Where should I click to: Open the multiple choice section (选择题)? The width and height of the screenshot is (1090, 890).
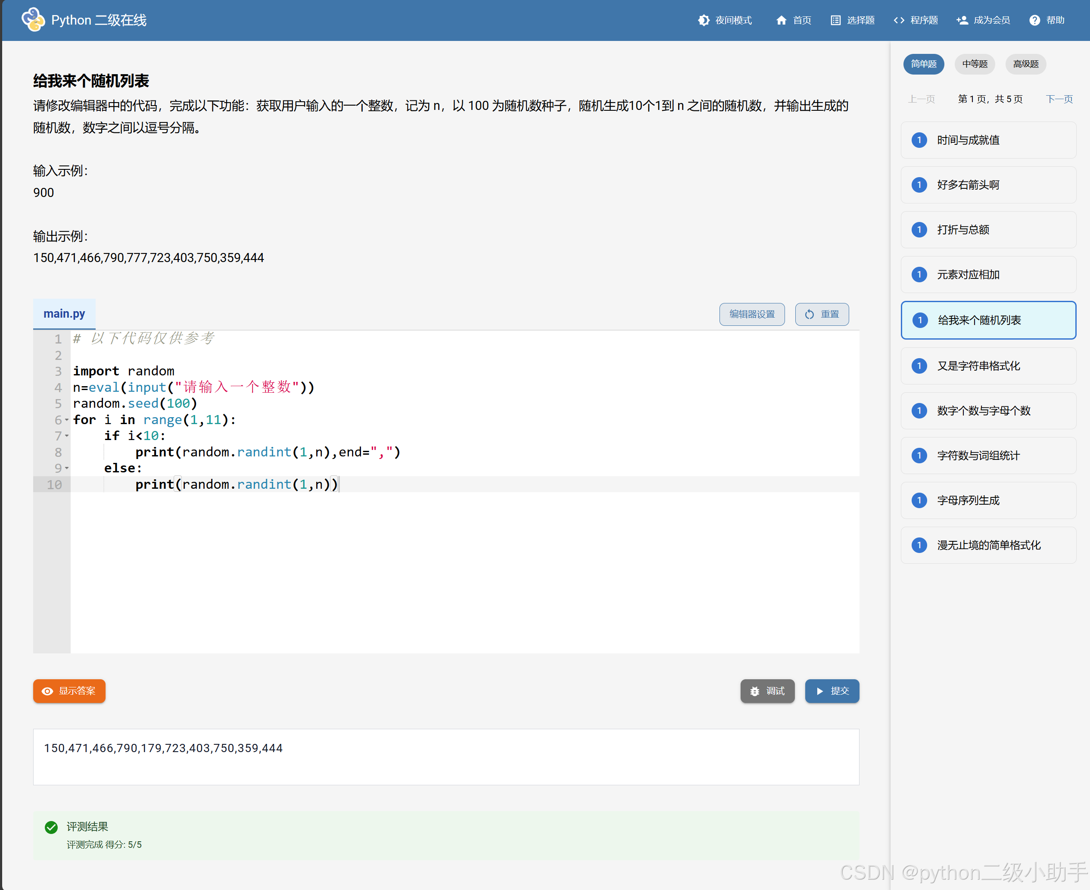click(x=853, y=20)
